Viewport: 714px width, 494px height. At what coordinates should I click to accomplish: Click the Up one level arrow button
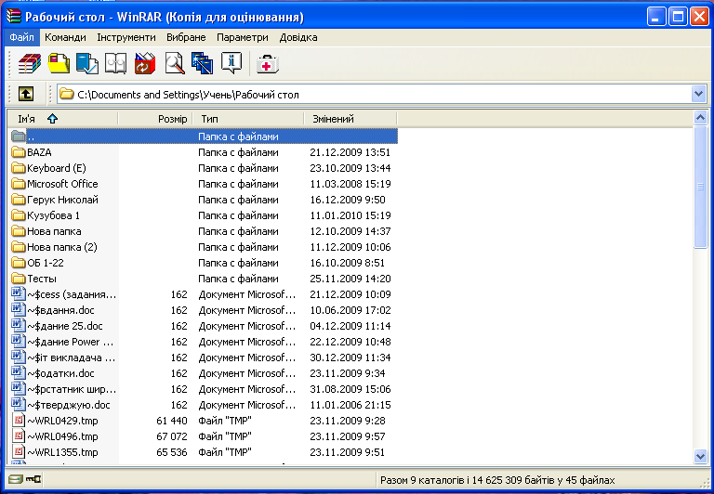26,94
